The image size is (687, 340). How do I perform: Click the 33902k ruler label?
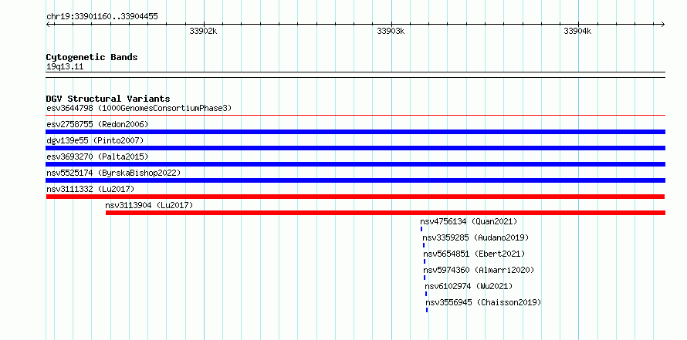click(203, 31)
